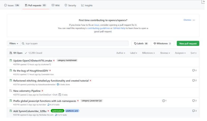Screen dimensions: 207x121
Task: Open 'Add SymmColumnVec_32f8u' pull request
Action: pos(30,111)
